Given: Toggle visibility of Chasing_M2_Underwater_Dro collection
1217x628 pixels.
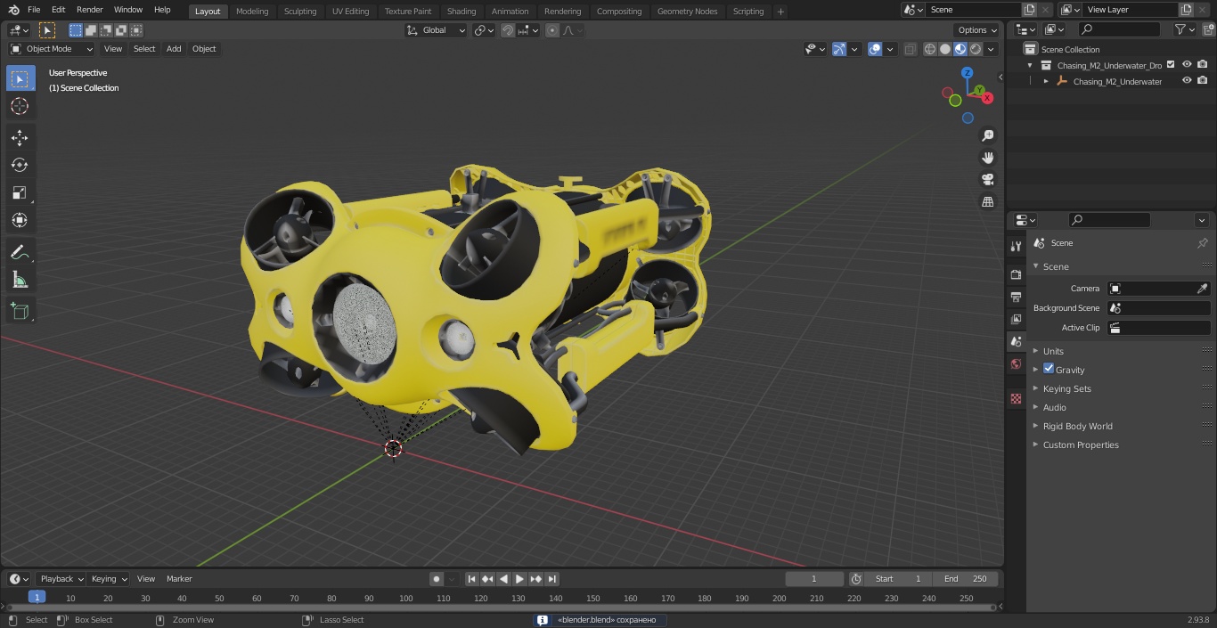Looking at the screenshot, I should coord(1187,64).
